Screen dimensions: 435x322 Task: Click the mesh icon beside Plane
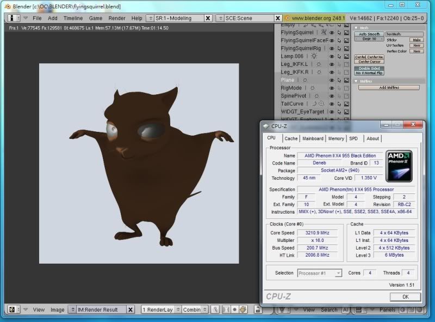[x=305, y=80]
